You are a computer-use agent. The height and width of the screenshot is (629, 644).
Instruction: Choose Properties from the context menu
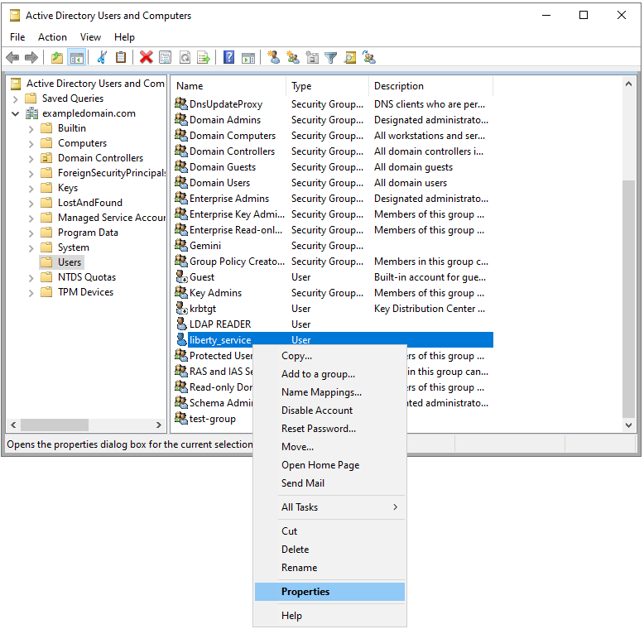pos(305,592)
